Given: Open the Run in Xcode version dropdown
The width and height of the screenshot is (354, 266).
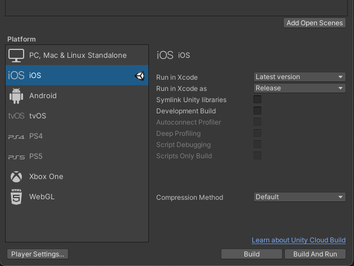Looking at the screenshot, I should pos(299,77).
